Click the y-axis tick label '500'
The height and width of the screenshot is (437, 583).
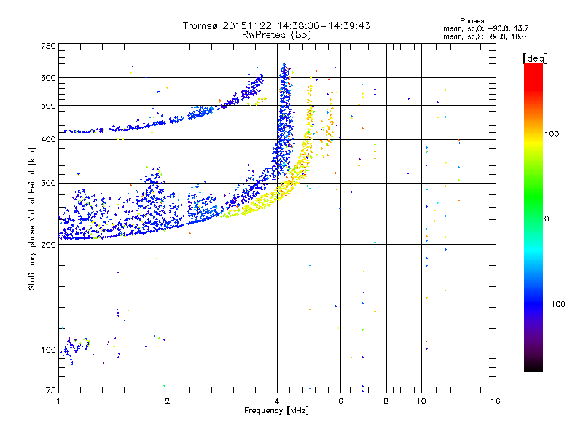[48, 105]
